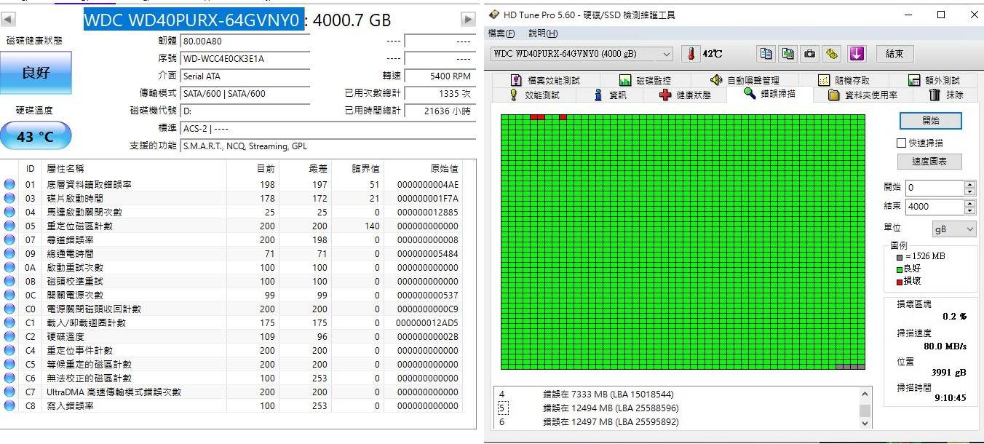Click status orb for attribute 01 row
This screenshot has width=984, height=444.
coord(9,184)
